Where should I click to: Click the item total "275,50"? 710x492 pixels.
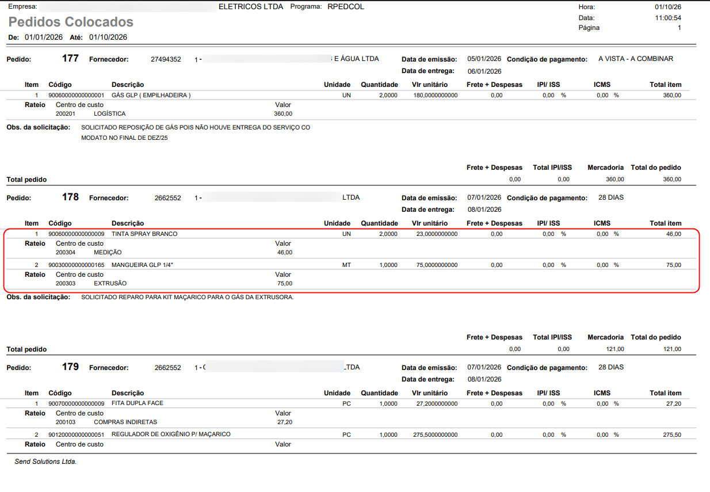point(672,435)
